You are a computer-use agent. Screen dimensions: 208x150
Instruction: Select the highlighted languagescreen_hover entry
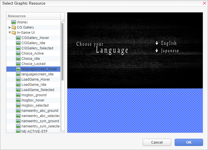33,69
